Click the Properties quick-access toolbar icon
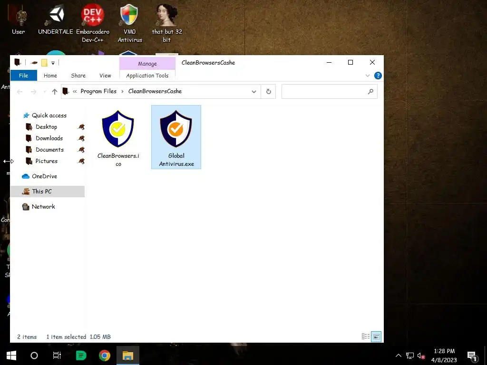The height and width of the screenshot is (365, 487). [34, 63]
